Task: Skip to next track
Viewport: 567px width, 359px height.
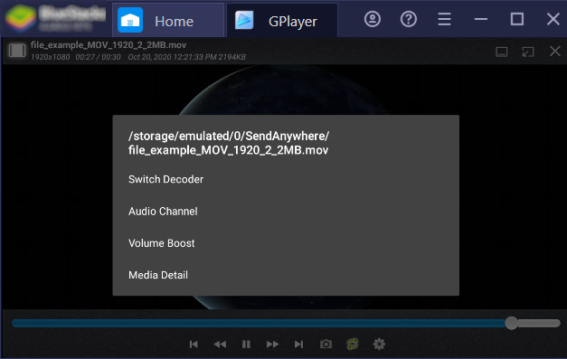Action: coord(299,345)
